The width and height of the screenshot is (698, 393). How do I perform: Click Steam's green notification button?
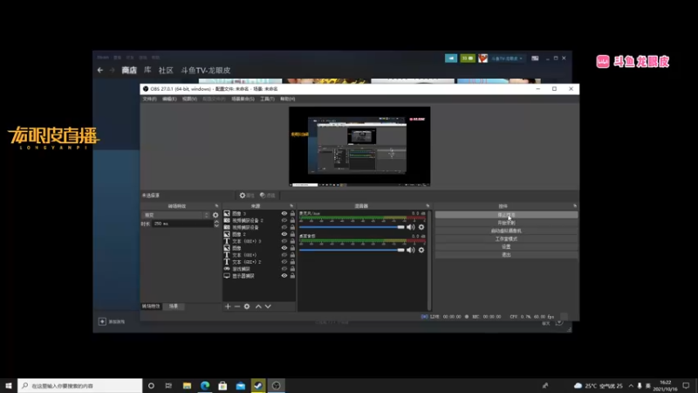click(x=468, y=59)
